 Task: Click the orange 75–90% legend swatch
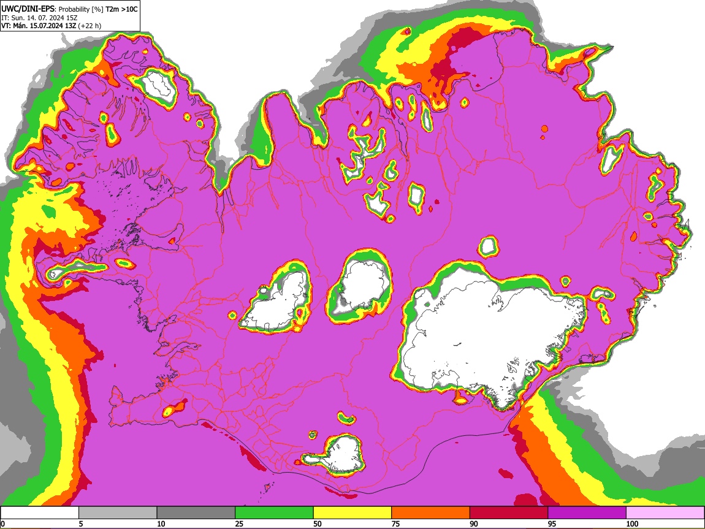[431, 512]
